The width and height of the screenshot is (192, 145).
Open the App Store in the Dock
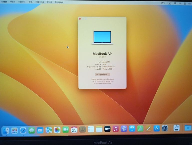[x=156, y=128]
